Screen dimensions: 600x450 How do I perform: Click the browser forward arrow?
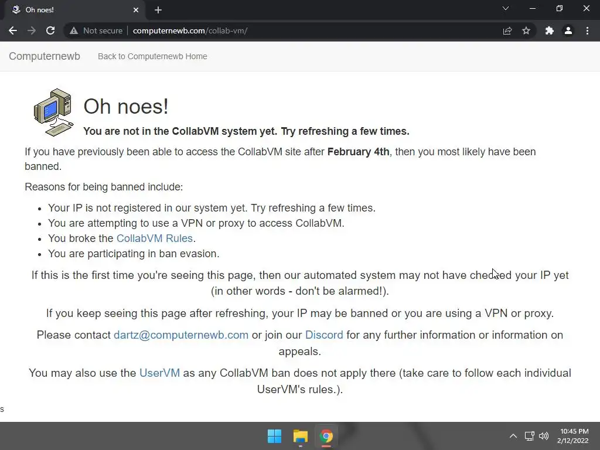pos(32,30)
